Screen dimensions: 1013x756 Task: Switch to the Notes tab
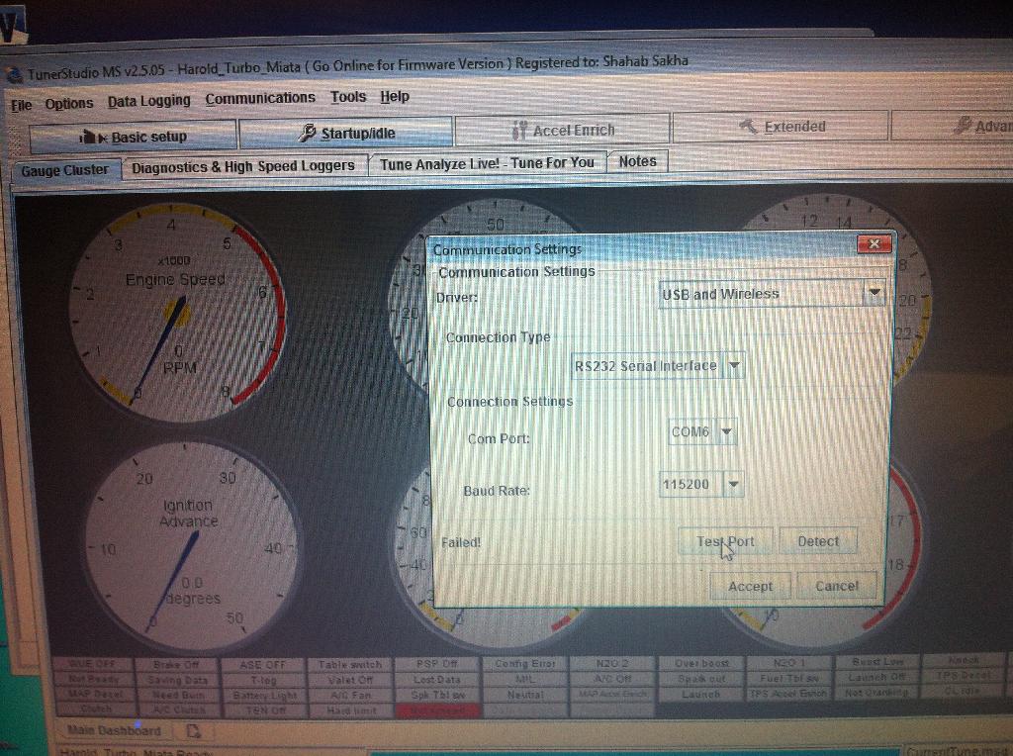[637, 161]
